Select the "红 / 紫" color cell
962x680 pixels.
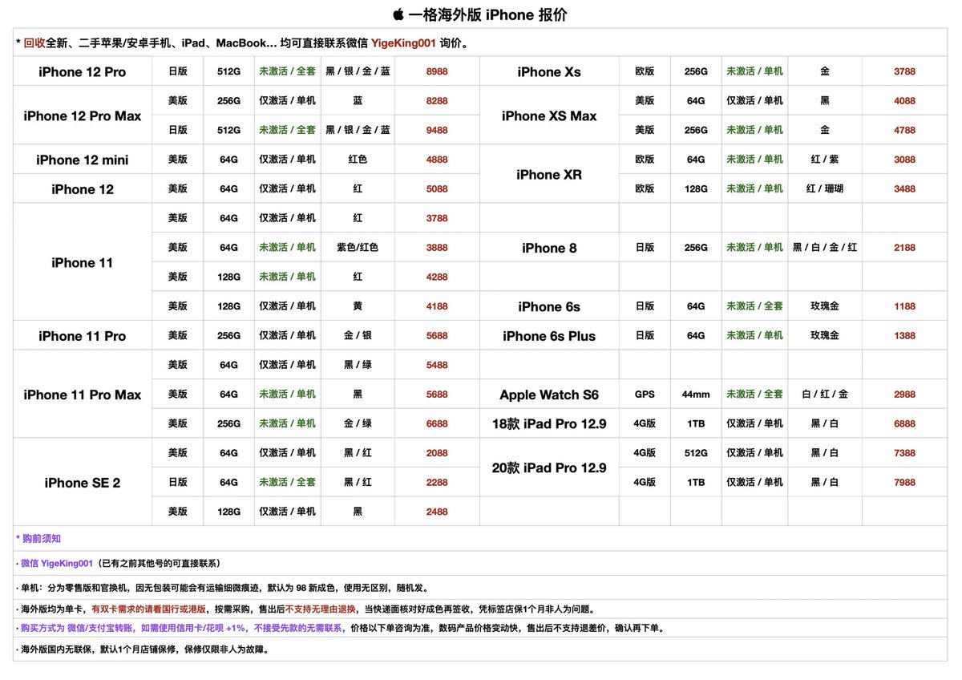(825, 160)
